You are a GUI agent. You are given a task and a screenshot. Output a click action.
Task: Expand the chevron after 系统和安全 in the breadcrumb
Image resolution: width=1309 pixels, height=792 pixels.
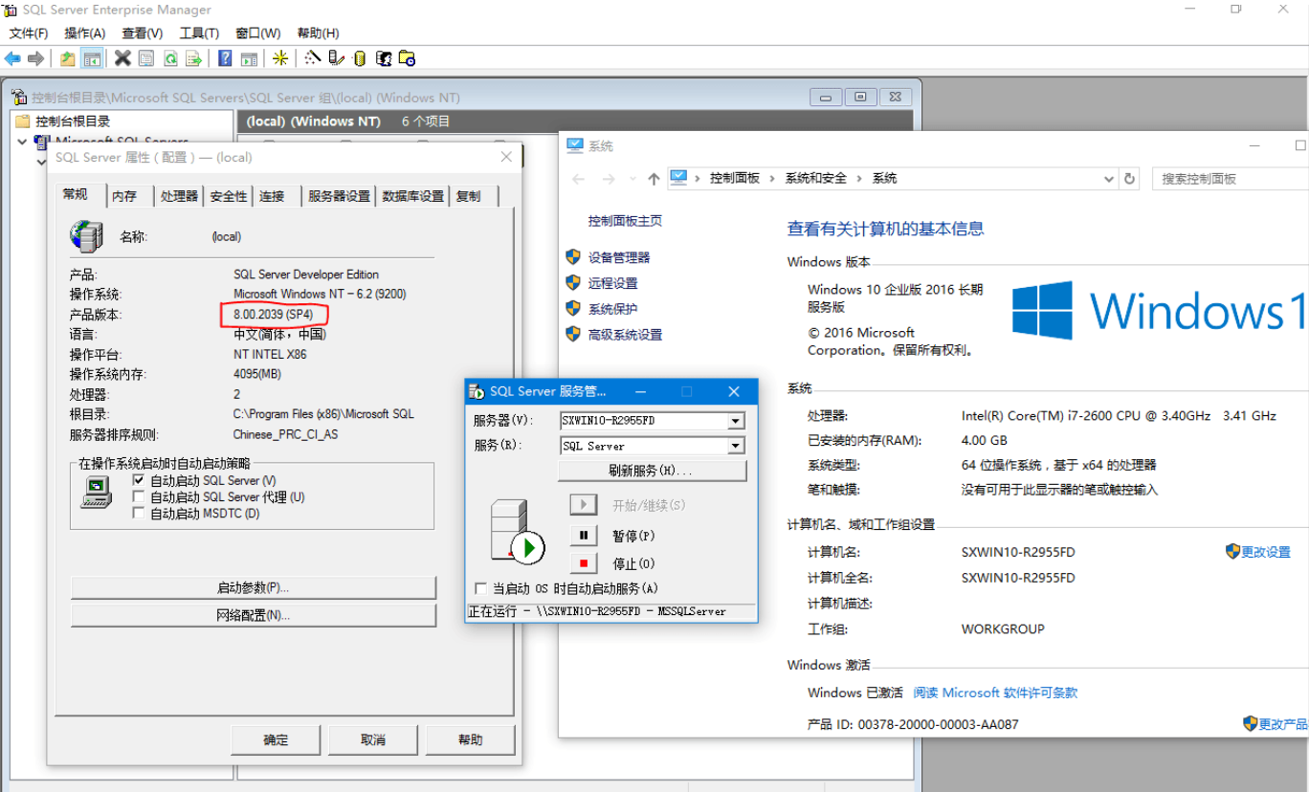(859, 179)
